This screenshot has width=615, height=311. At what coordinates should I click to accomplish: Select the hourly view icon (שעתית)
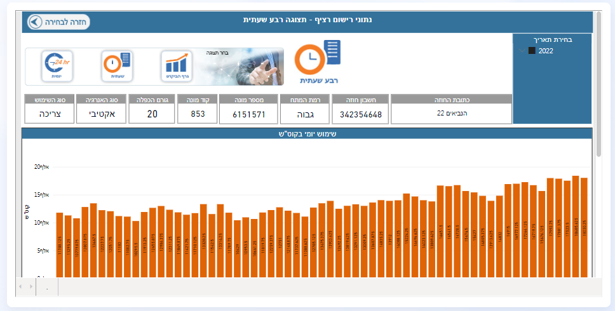pyautogui.click(x=117, y=66)
